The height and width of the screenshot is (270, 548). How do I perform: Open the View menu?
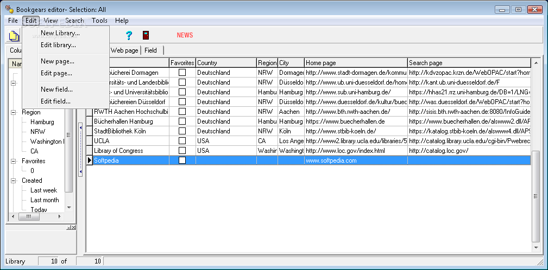51,21
